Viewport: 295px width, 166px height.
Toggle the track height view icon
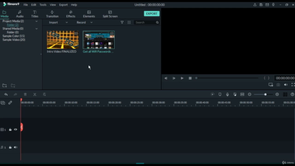pos(285,94)
